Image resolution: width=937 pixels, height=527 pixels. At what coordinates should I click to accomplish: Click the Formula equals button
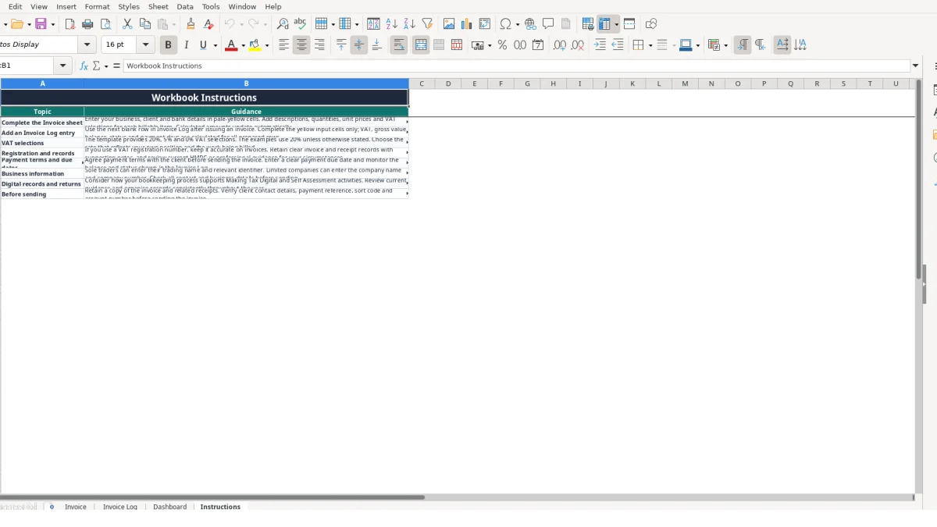pyautogui.click(x=116, y=66)
